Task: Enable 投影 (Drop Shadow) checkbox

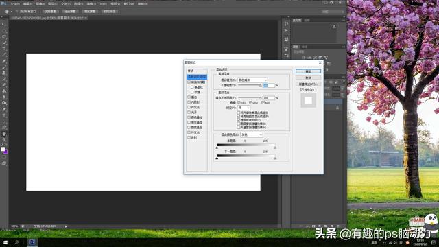Action: coord(189,137)
